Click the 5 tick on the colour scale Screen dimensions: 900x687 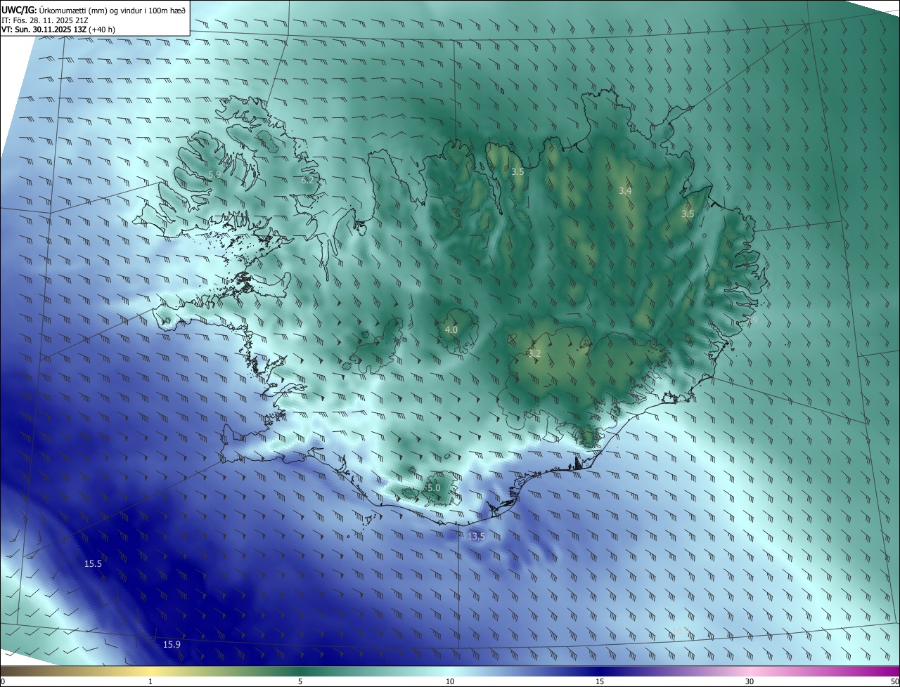tap(300, 681)
